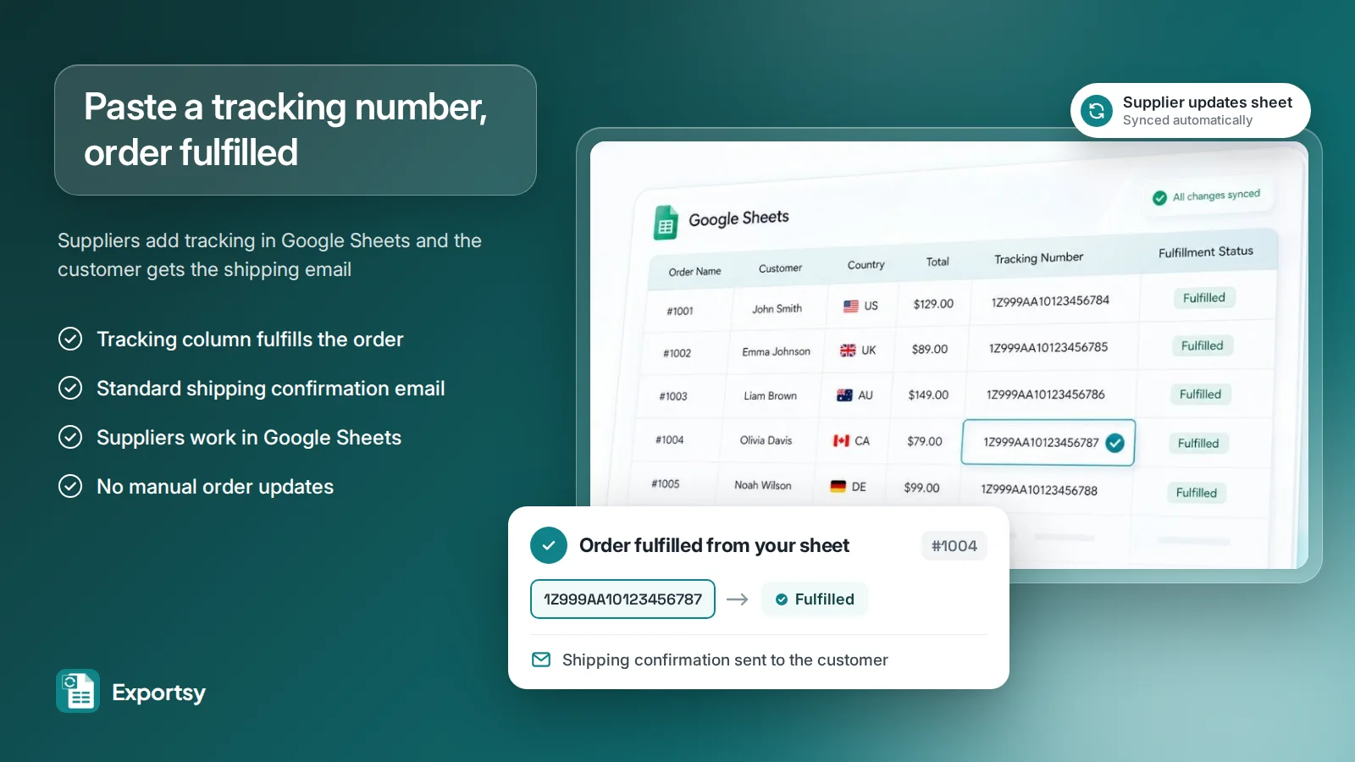Select the highlighted tracking cell for Olivia Davis

point(1048,442)
